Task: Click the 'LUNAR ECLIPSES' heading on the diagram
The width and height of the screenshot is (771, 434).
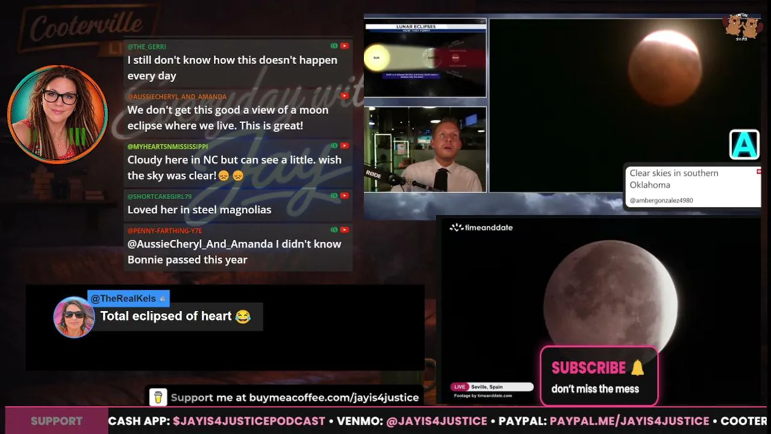Action: (416, 27)
